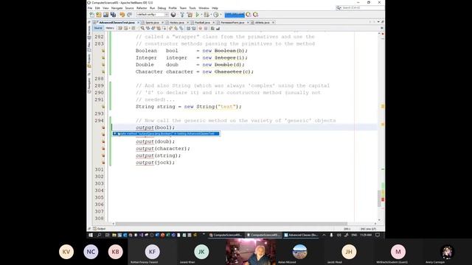This screenshot has width=472, height=265.
Task: Click the Uncomment editor icon
Action: tap(218, 28)
